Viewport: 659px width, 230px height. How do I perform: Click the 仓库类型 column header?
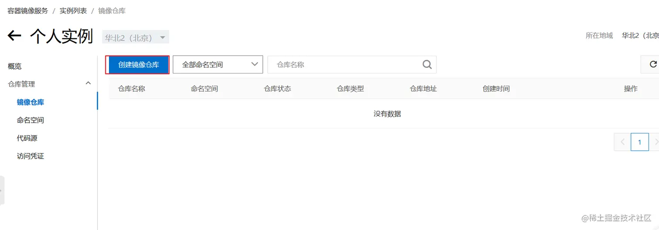(x=350, y=89)
